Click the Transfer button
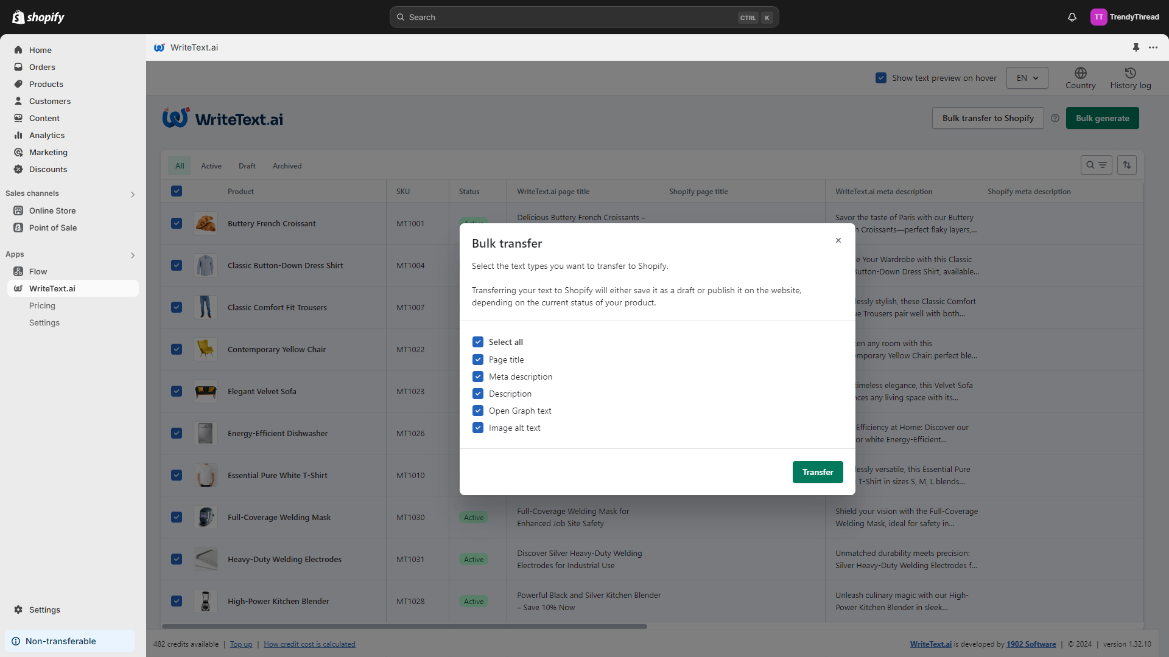 pos(818,472)
